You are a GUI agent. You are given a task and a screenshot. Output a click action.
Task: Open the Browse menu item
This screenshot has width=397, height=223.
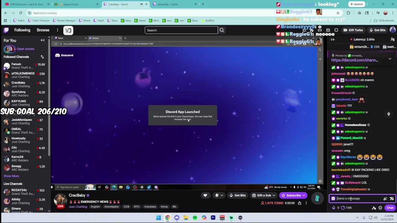pos(43,30)
